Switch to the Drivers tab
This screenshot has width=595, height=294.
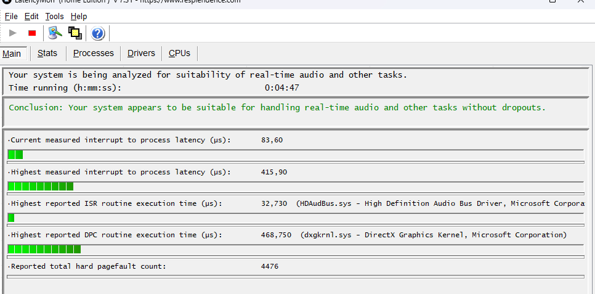(x=141, y=54)
